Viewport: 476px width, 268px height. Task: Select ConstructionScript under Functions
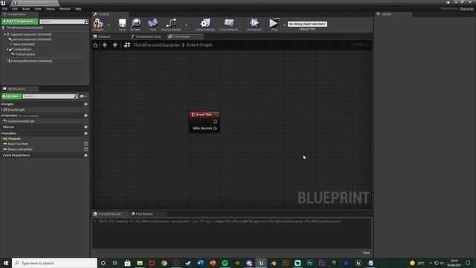pyautogui.click(x=21, y=121)
